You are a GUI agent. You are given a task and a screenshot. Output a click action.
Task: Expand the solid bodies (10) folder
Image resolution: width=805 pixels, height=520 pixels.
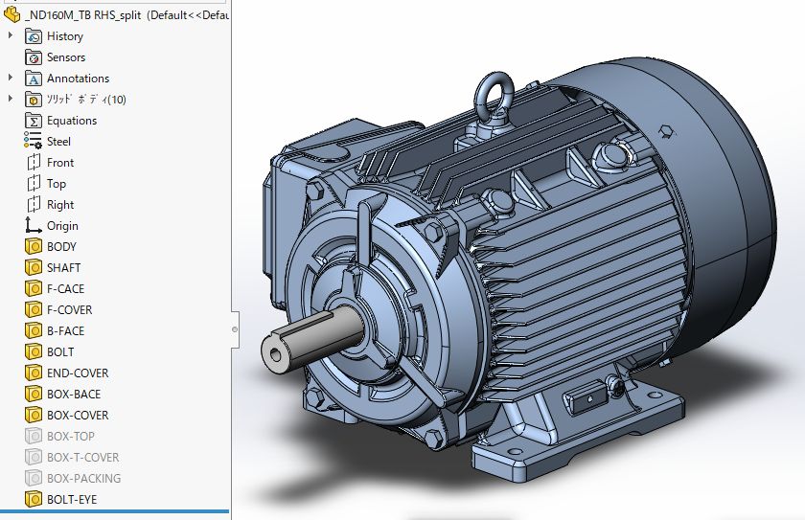pyautogui.click(x=11, y=100)
